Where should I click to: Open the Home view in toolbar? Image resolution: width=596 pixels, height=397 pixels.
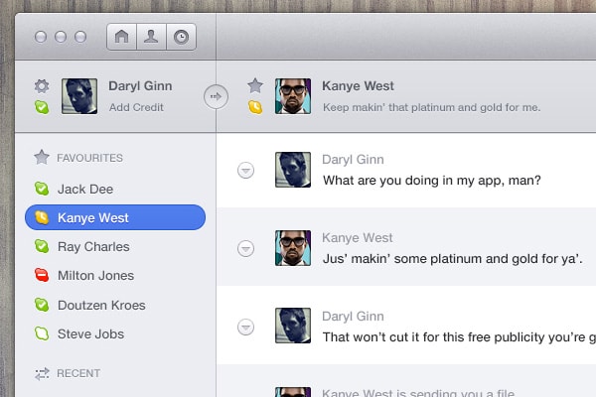tap(121, 37)
